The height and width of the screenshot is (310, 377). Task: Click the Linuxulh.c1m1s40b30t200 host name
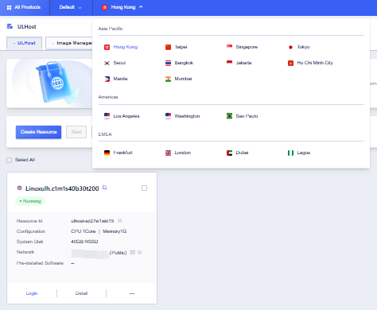tap(62, 188)
